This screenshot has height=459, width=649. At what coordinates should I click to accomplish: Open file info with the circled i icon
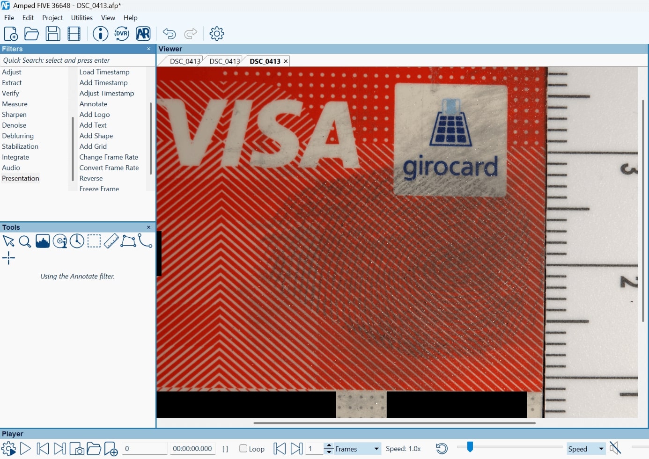point(100,34)
